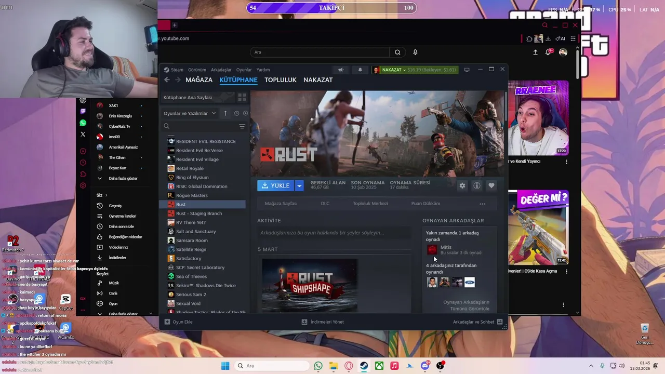Open the Oyunlar ve Yazılımlar dropdown
The image size is (665, 374).
tap(190, 113)
